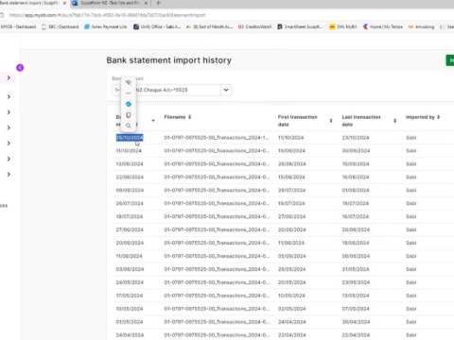Open MYOB - Dashboard bookmark
Screen dimensions: 454x340
tap(18, 26)
